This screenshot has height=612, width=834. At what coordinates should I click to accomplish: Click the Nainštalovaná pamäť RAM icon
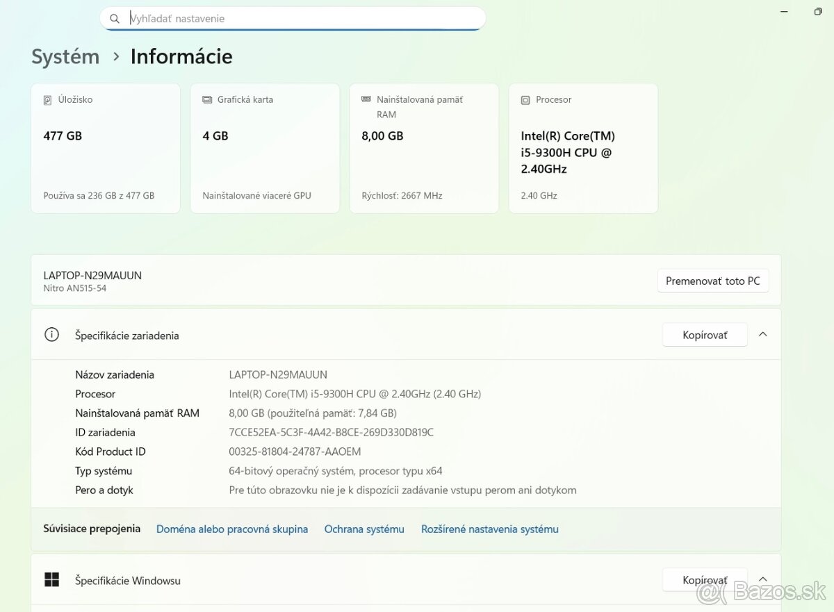click(x=366, y=99)
